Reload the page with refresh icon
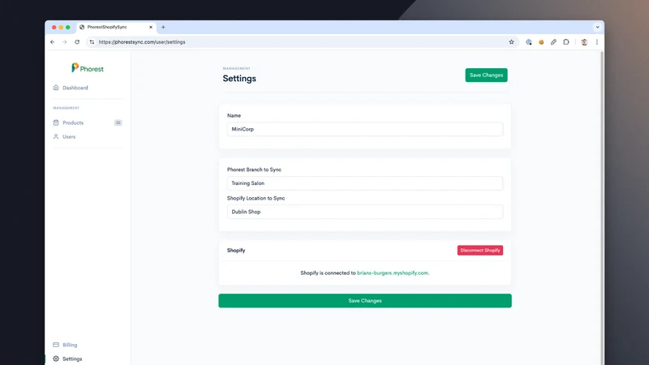The image size is (649, 365). coord(77,42)
